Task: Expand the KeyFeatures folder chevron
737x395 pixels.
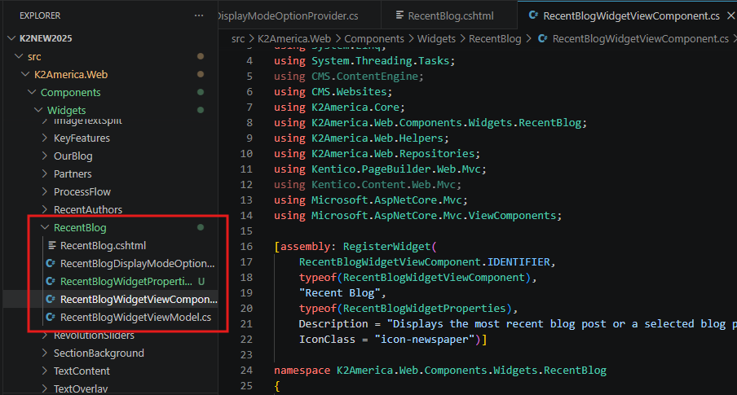Action: point(45,138)
